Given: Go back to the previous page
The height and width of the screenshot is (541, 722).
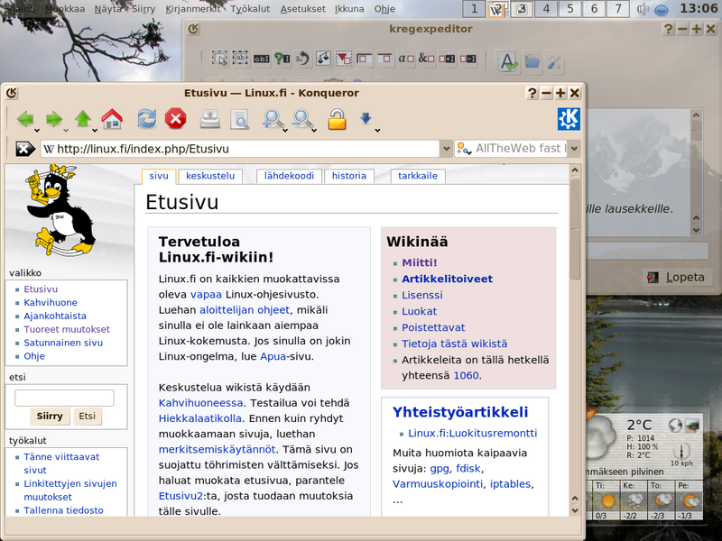Looking at the screenshot, I should [x=26, y=118].
